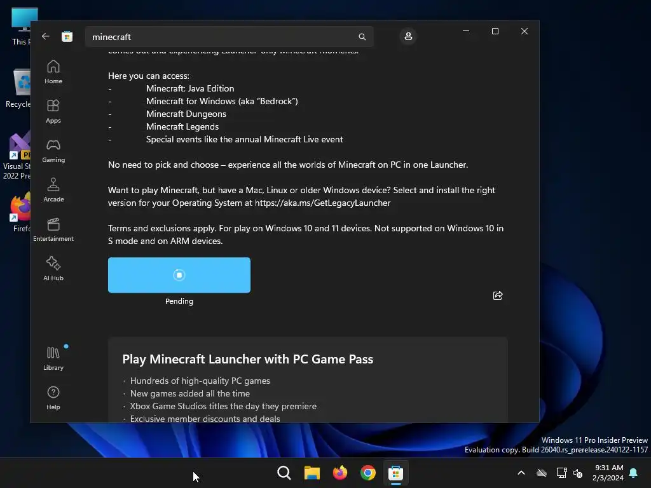Open the network display tray icon
651x488 pixels.
(561, 473)
